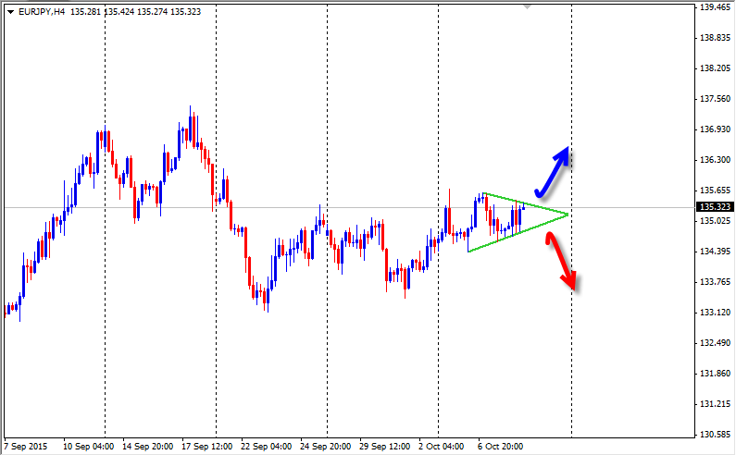736x455 pixels.
Task: Click the chart menu triangle beside EURJPY,H4
Action: pyautogui.click(x=10, y=12)
